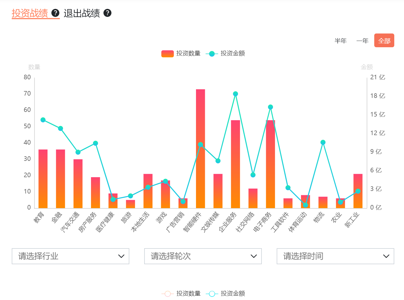
Task: Select the 全部 time range button
Action: 384,41
